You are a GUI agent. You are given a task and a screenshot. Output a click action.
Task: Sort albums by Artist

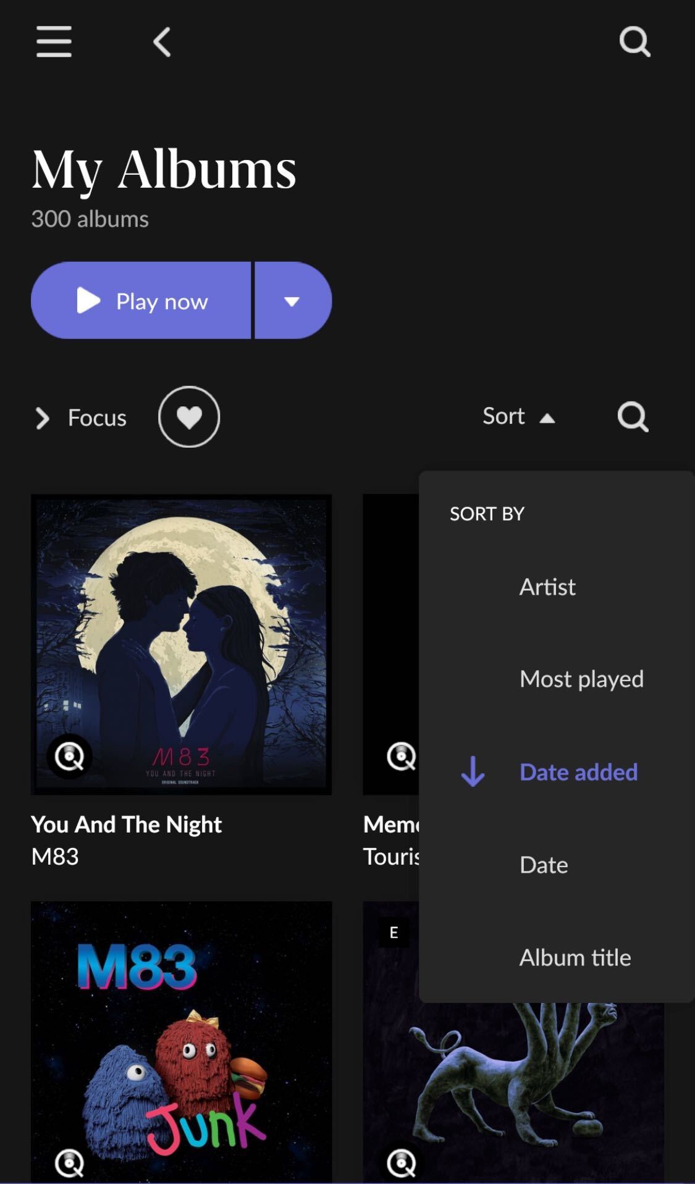point(547,587)
